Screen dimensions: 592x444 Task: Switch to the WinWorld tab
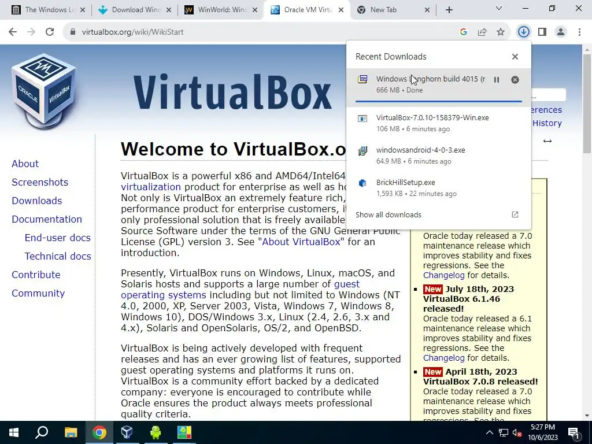tap(221, 10)
